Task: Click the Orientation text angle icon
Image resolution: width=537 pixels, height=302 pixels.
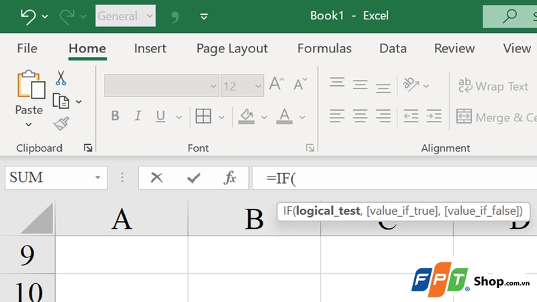Action: (411, 85)
